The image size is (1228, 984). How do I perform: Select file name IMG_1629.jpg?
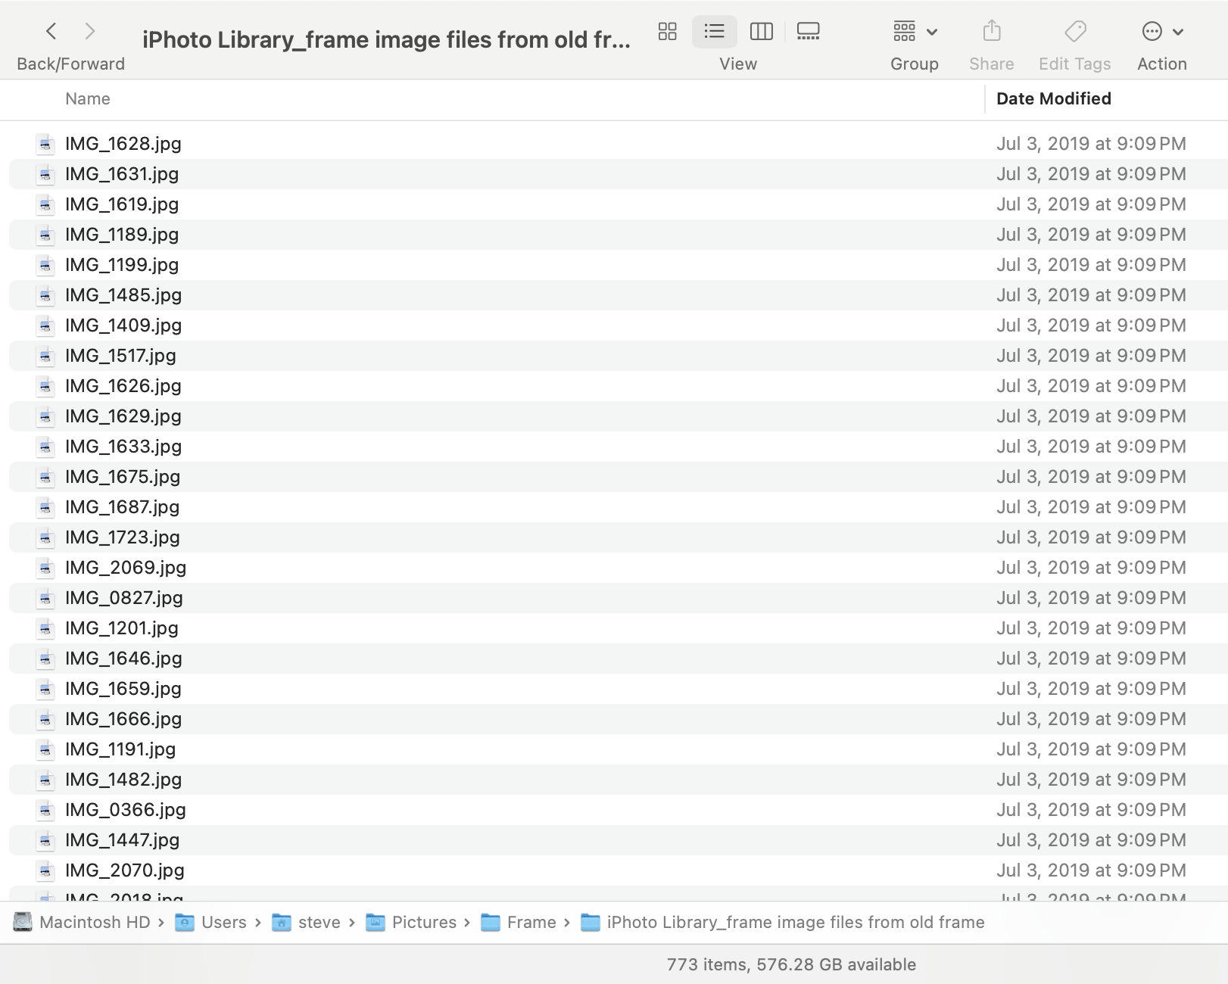pyautogui.click(x=123, y=416)
